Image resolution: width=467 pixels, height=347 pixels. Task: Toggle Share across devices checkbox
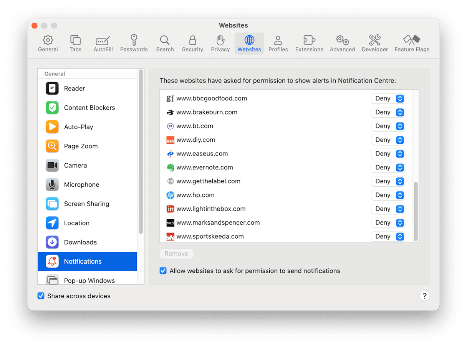coord(41,296)
